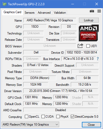The width and height of the screenshot is (103, 129).
Task: Click the Lookup button
Action: click(89, 20)
